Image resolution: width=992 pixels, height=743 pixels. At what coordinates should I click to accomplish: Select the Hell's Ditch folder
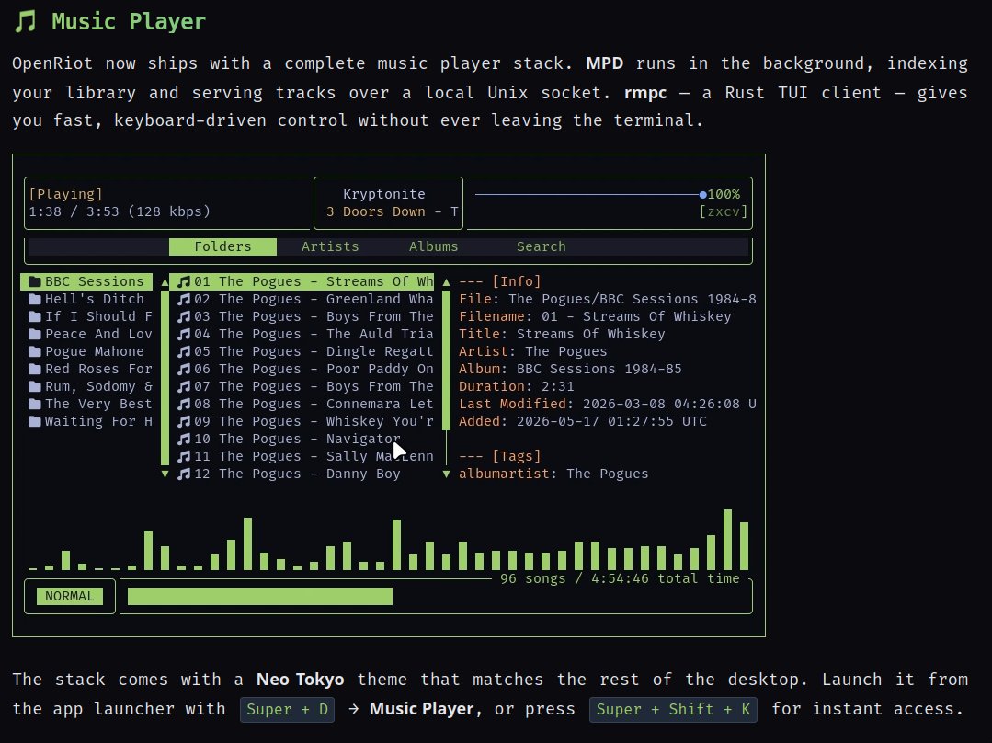click(86, 299)
